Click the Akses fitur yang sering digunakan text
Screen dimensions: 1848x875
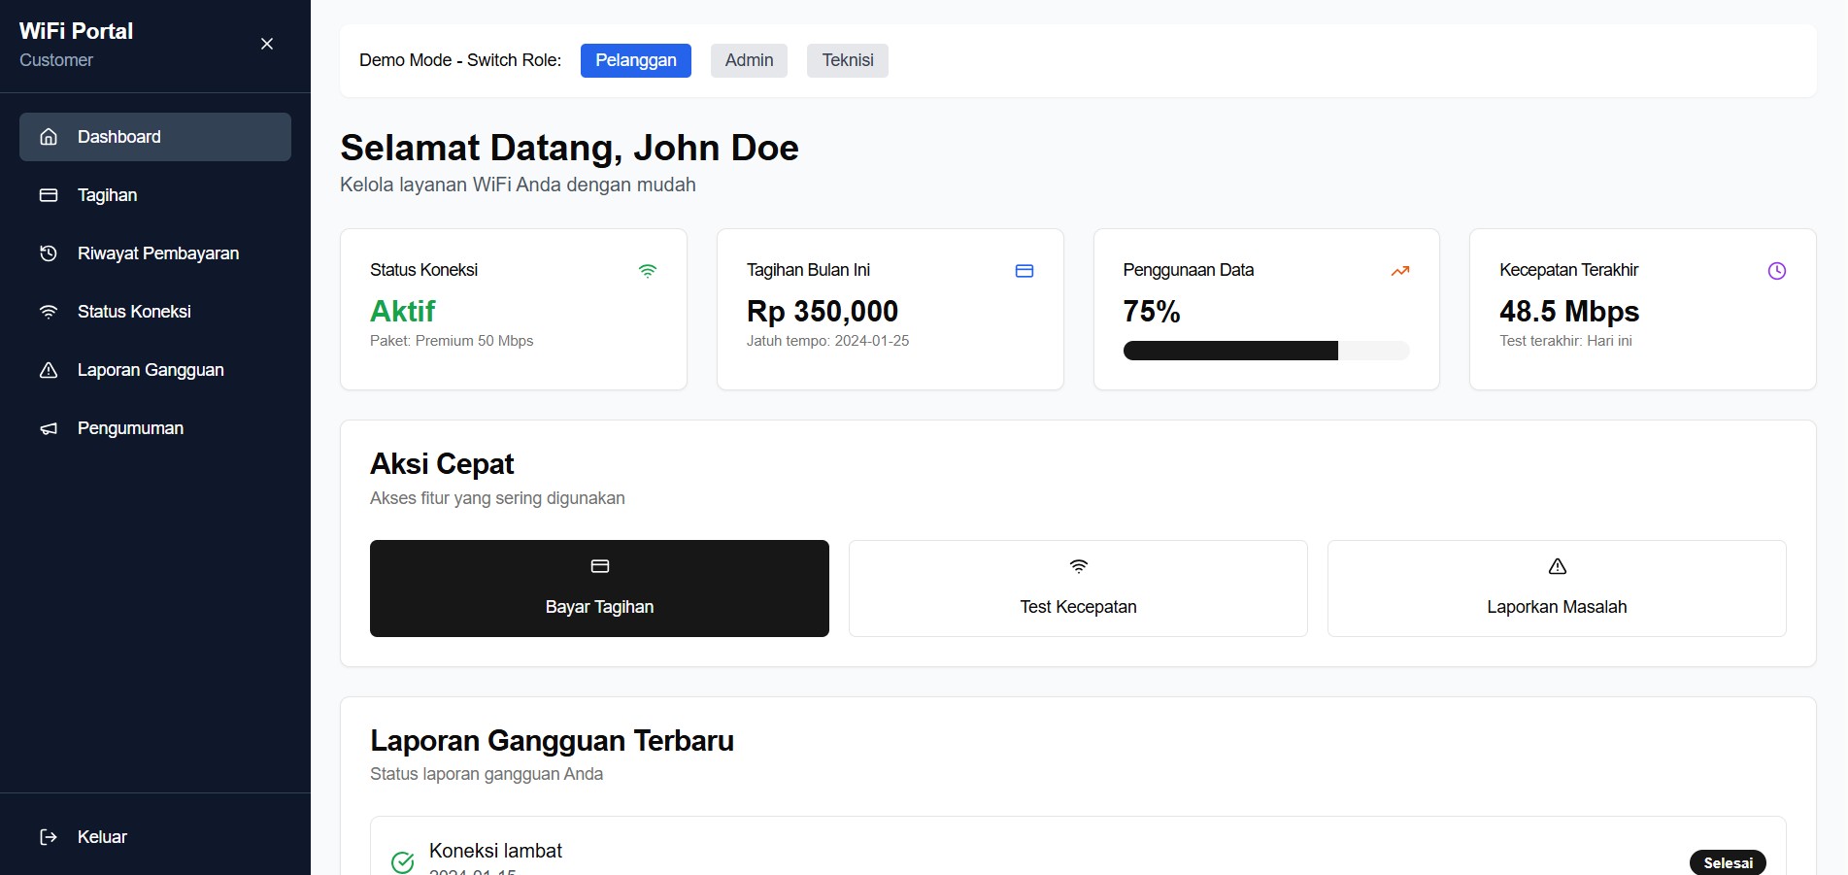pos(497,498)
